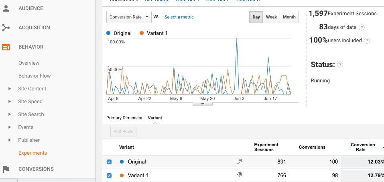Click the orange Variant 1 legend dot
Image resolution: width=384 pixels, height=182 pixels.
(142, 33)
